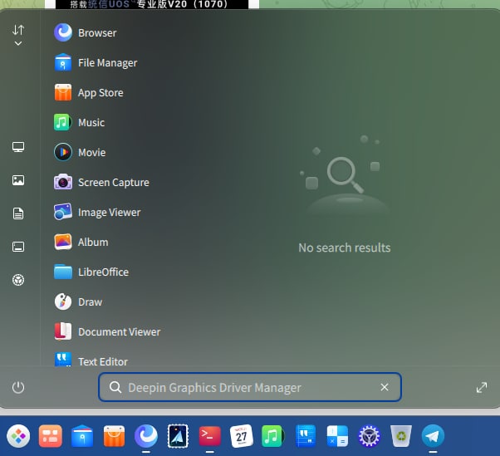
Task: Launch File Manager from the app list
Action: tap(96, 63)
